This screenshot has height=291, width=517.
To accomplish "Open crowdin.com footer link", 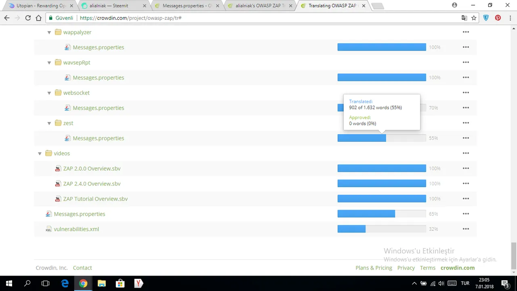I will pyautogui.click(x=458, y=268).
